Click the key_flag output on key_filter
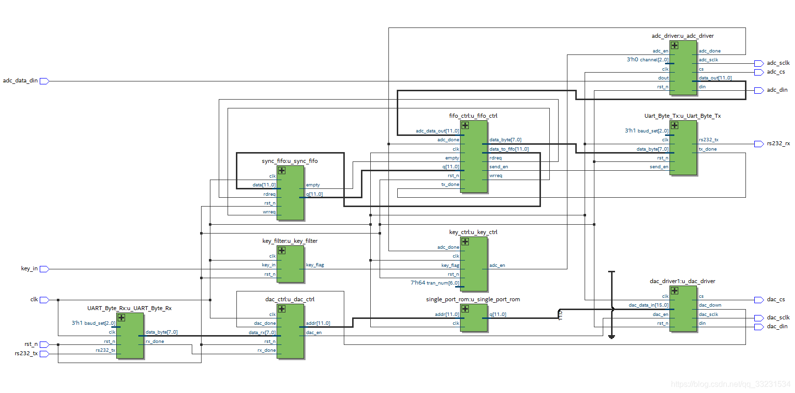Viewport: 795px width, 393px height. pyautogui.click(x=315, y=265)
